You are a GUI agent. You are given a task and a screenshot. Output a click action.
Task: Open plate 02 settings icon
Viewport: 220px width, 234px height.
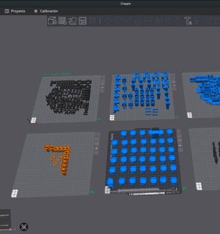point(175,89)
